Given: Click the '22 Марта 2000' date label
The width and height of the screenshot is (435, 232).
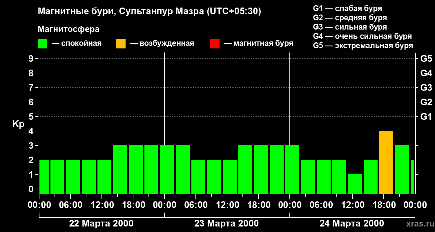Looking at the screenshot, I should (101, 224).
